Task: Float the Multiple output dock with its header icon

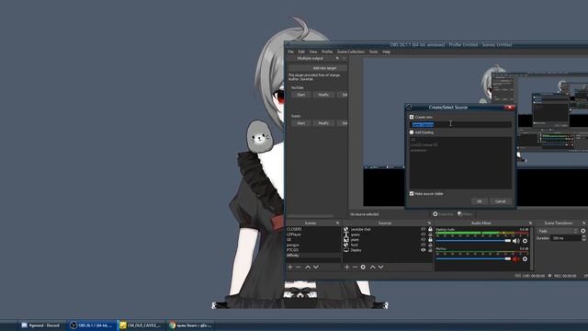Action: tap(337, 59)
